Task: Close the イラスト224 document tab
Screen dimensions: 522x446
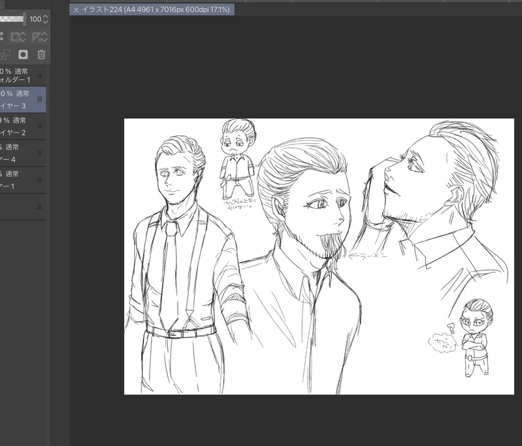Action: click(76, 10)
